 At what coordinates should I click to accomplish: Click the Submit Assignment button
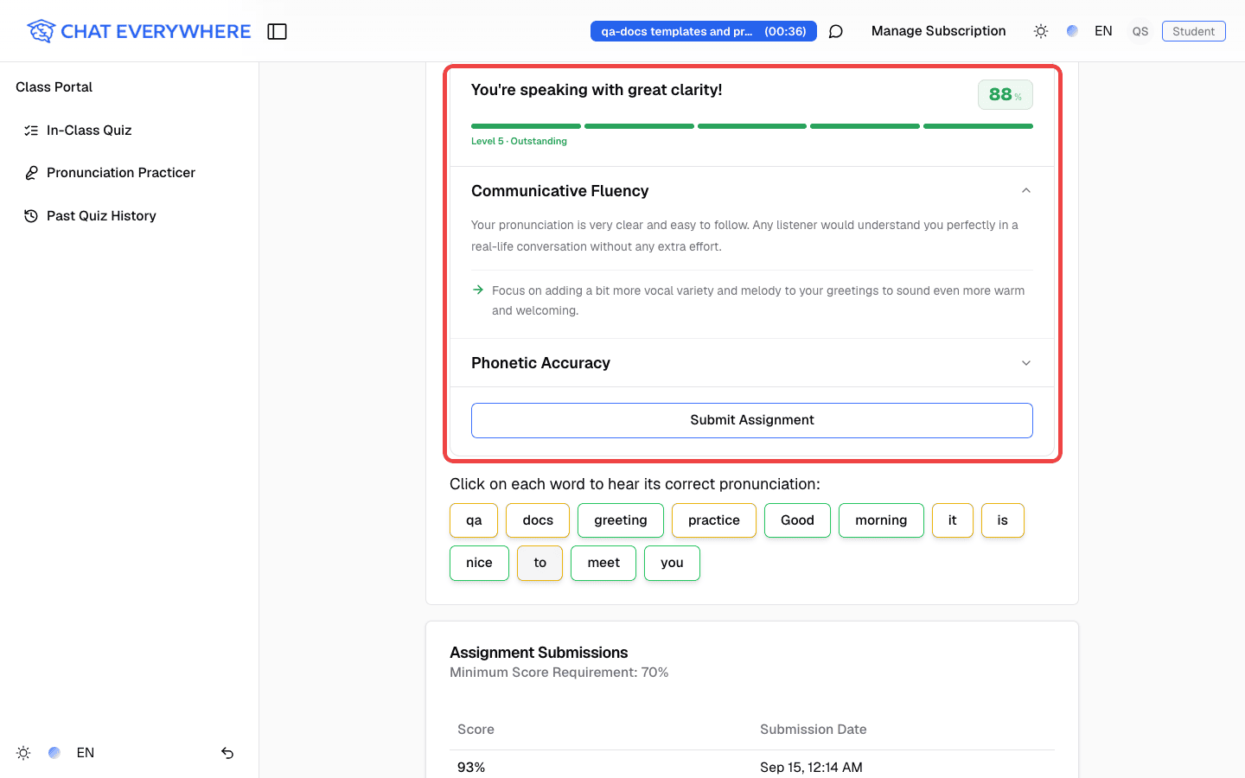pos(752,420)
